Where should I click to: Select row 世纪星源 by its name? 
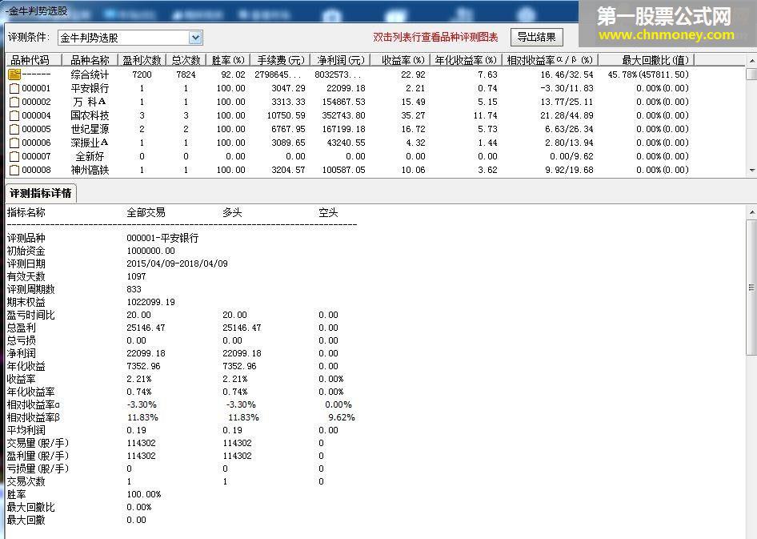tap(90, 129)
